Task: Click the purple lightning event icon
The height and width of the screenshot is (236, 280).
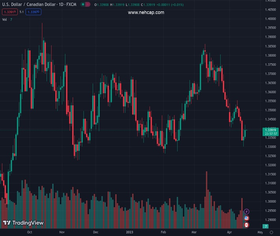Action: 246,212
